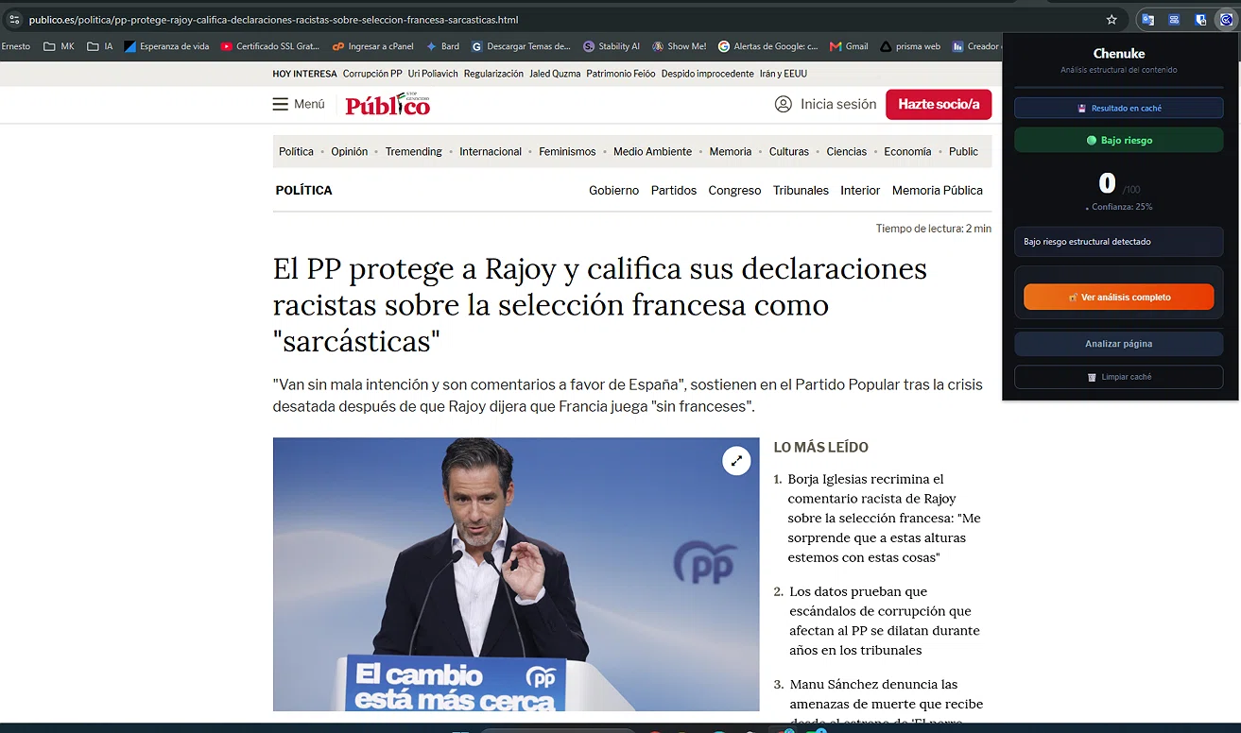Image resolution: width=1241 pixels, height=733 pixels.
Task: Open the Regularización topic link
Action: pyautogui.click(x=493, y=74)
